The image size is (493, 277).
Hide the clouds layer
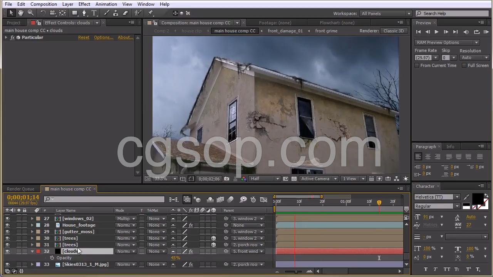click(7, 251)
